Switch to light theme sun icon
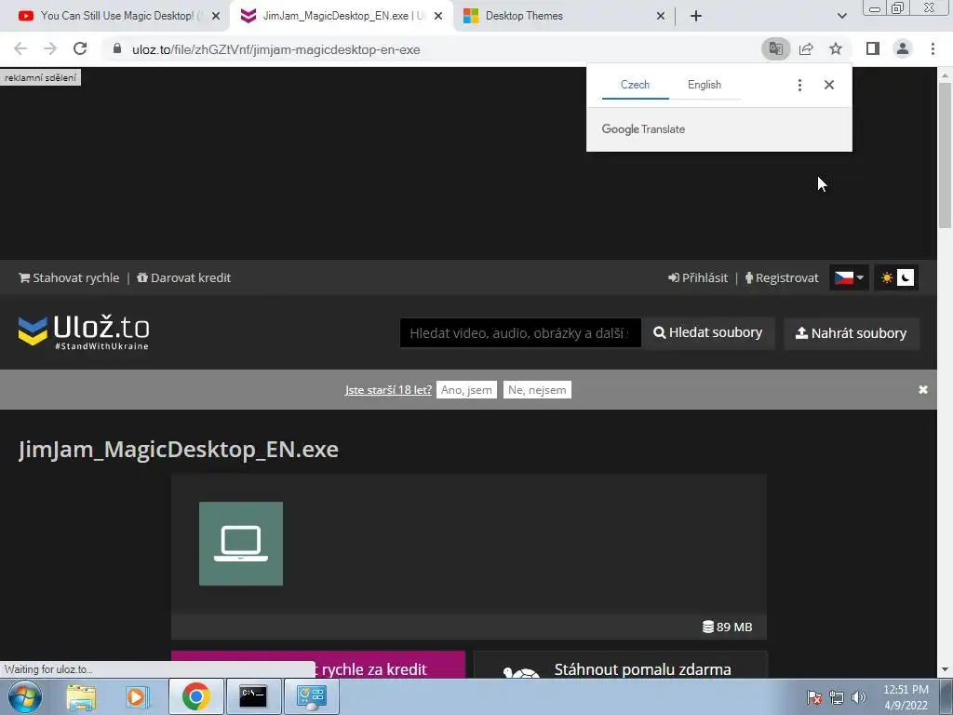The height and width of the screenshot is (715, 953). [x=887, y=277]
